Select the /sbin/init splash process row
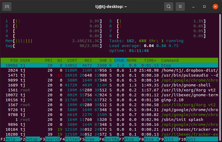The height and width of the screenshot is (142, 222). (x=109, y=120)
